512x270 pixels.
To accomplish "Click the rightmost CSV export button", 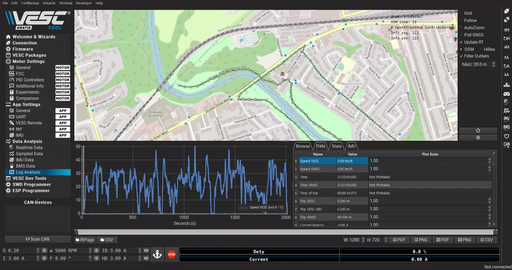I will point(486,240).
